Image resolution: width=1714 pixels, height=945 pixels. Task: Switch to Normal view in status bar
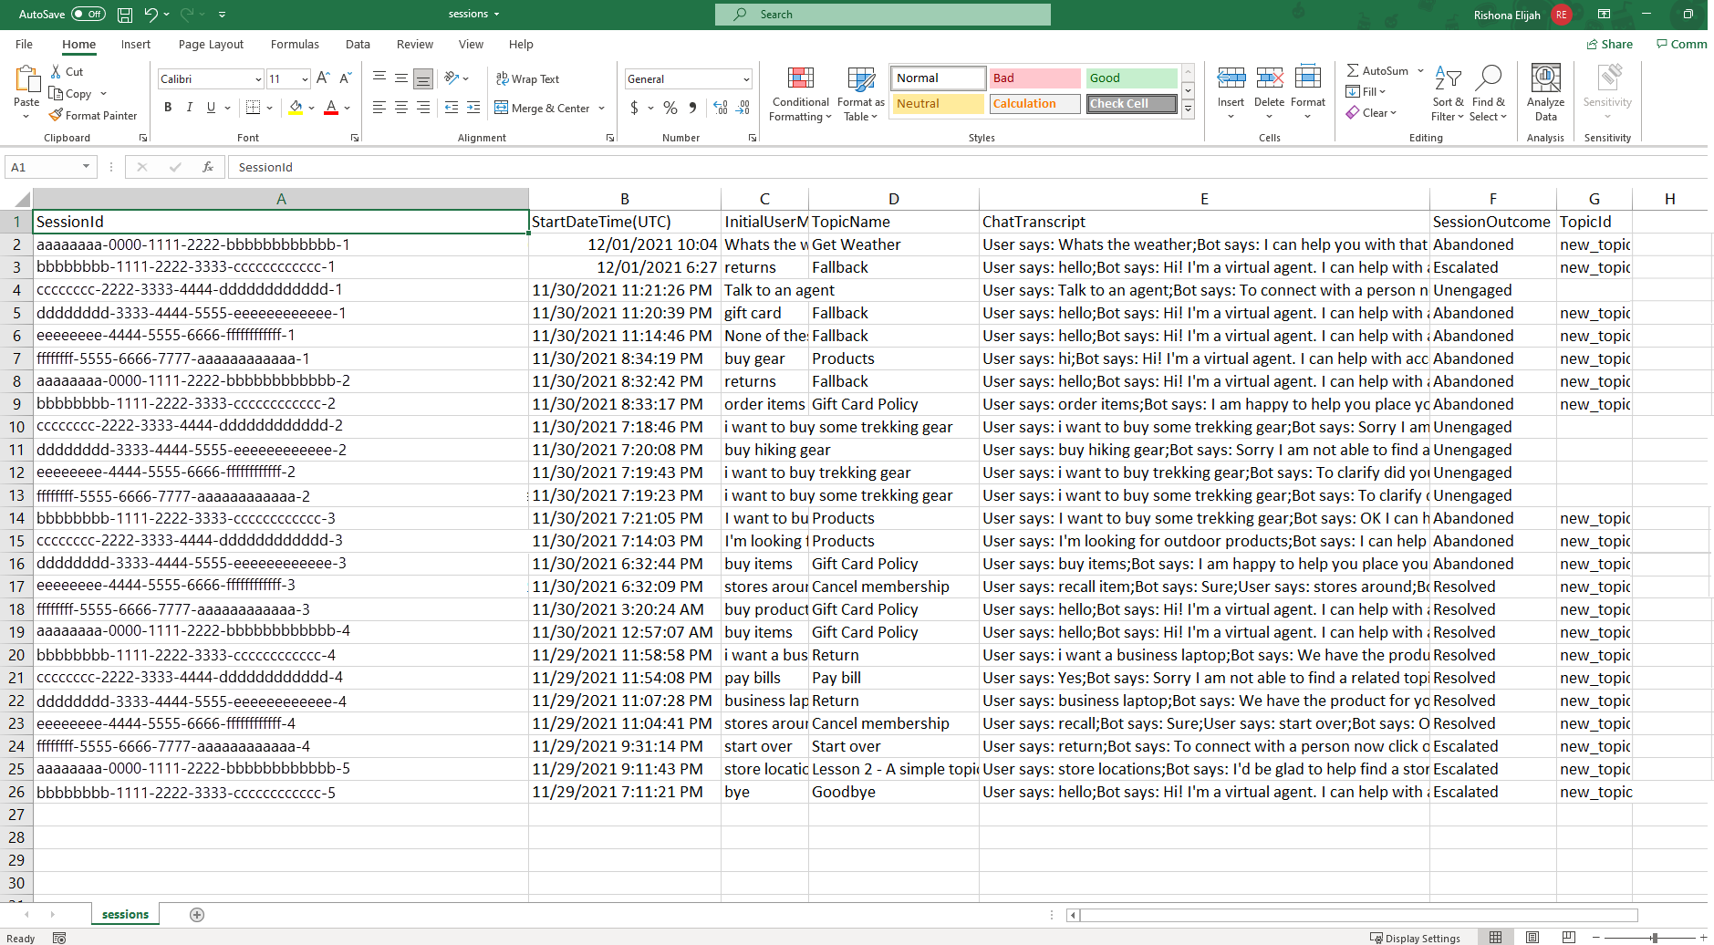click(x=1495, y=937)
